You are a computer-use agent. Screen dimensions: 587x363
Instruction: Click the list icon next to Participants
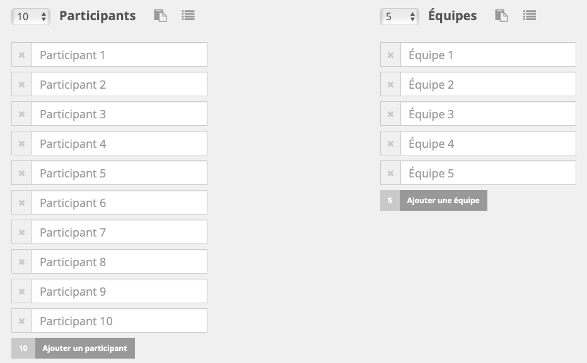tap(188, 16)
